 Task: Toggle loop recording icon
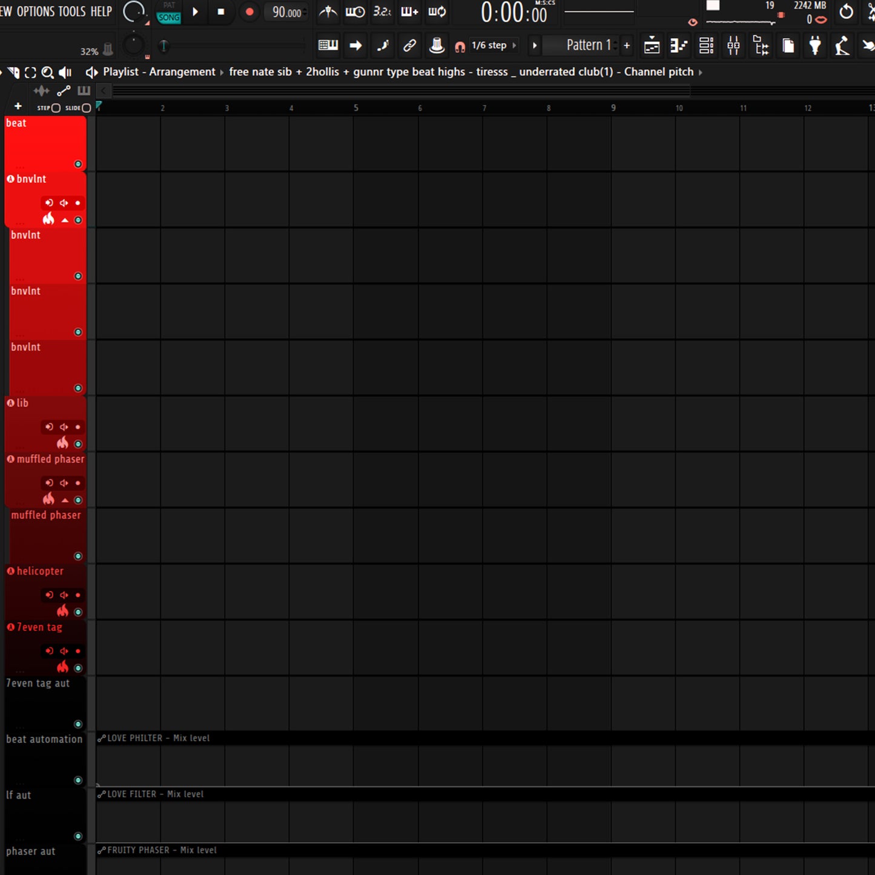(x=437, y=12)
